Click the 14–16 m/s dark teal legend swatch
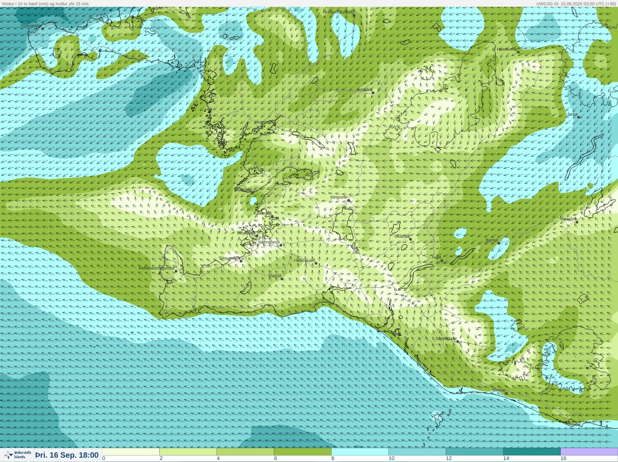Viewport: 618px width, 462px height. point(532,452)
